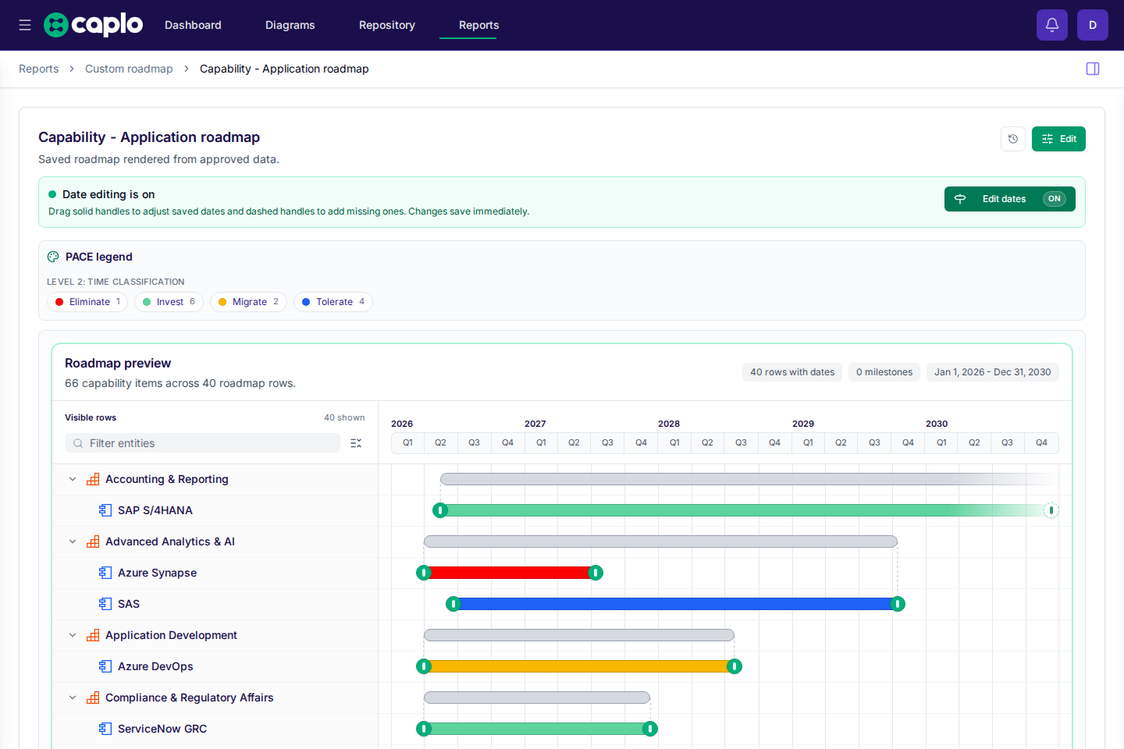Toggle the side panel layout icon
This screenshot has height=749, width=1124.
[x=1093, y=69]
